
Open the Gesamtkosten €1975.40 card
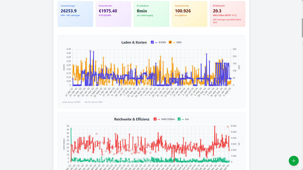click(113, 14)
